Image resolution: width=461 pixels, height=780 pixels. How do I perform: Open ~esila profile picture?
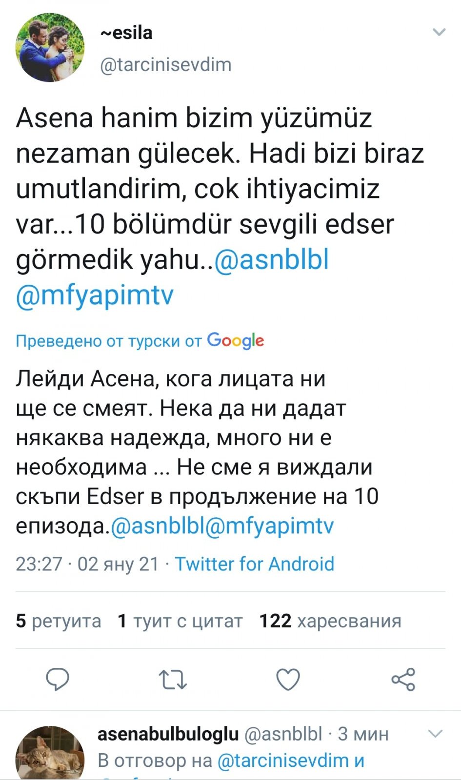(50, 48)
